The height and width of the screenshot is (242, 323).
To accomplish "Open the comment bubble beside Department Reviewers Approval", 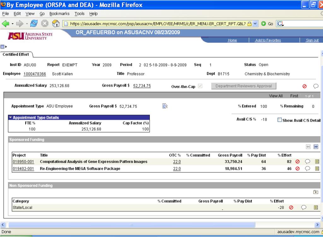I will (x=315, y=86).
